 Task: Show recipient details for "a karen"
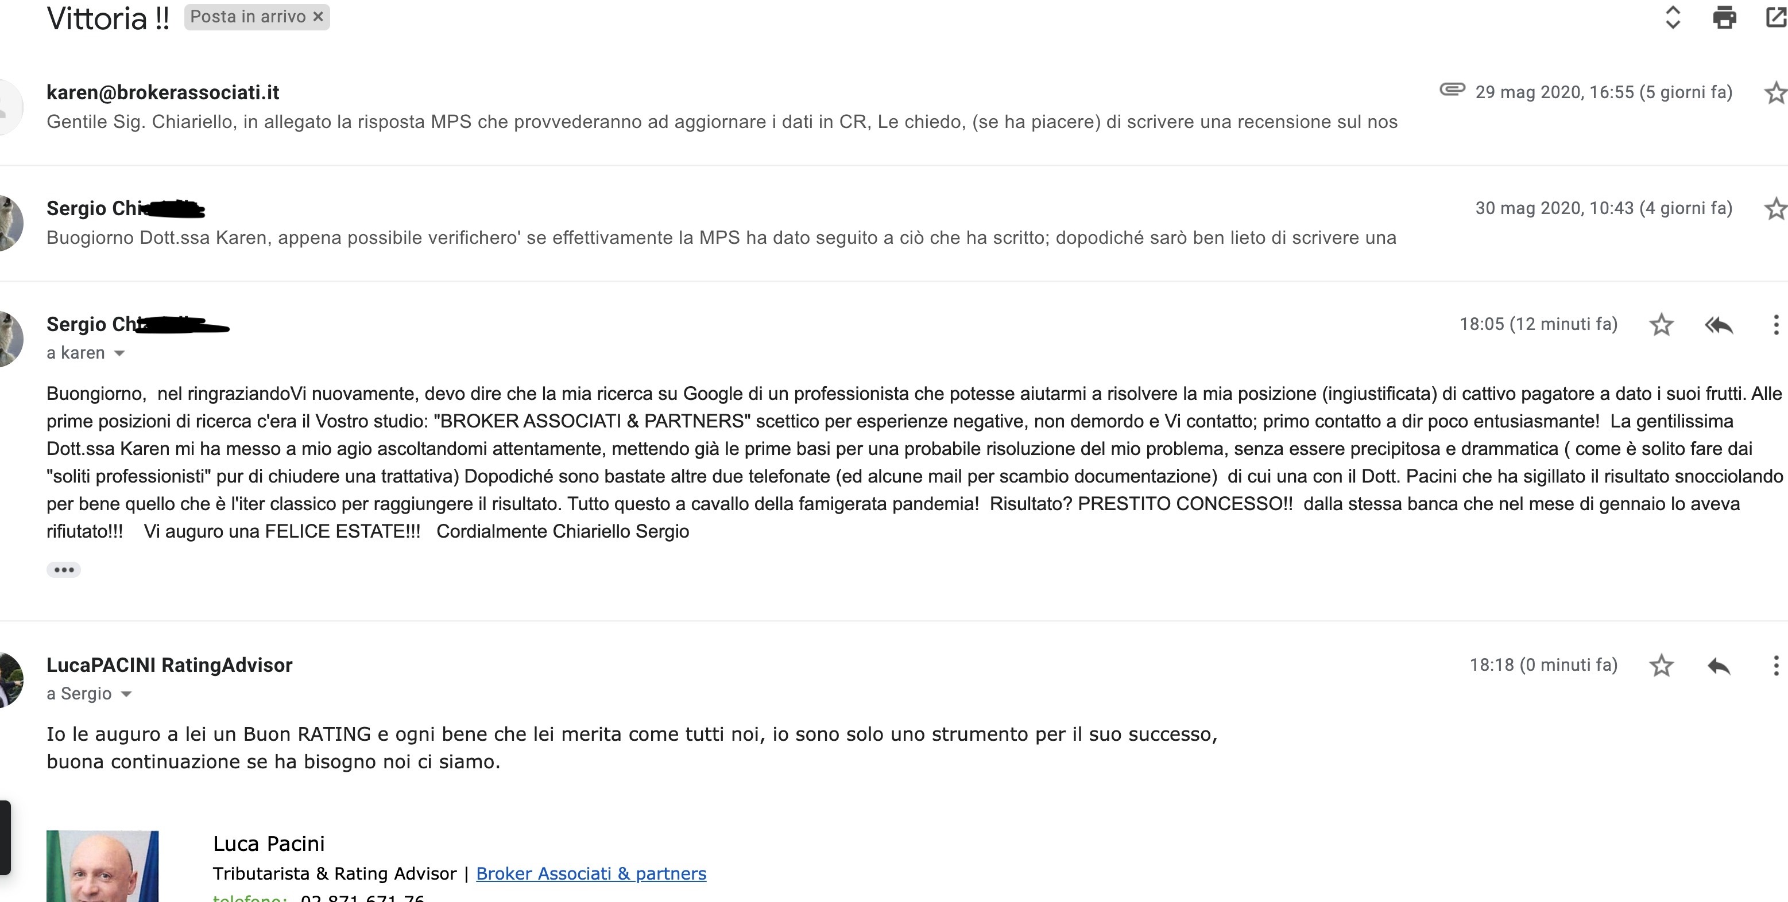click(x=119, y=353)
